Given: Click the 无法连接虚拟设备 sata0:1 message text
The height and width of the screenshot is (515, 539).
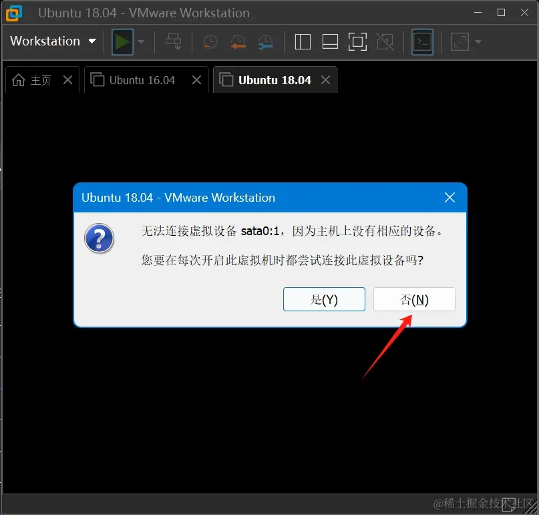Looking at the screenshot, I should (292, 230).
